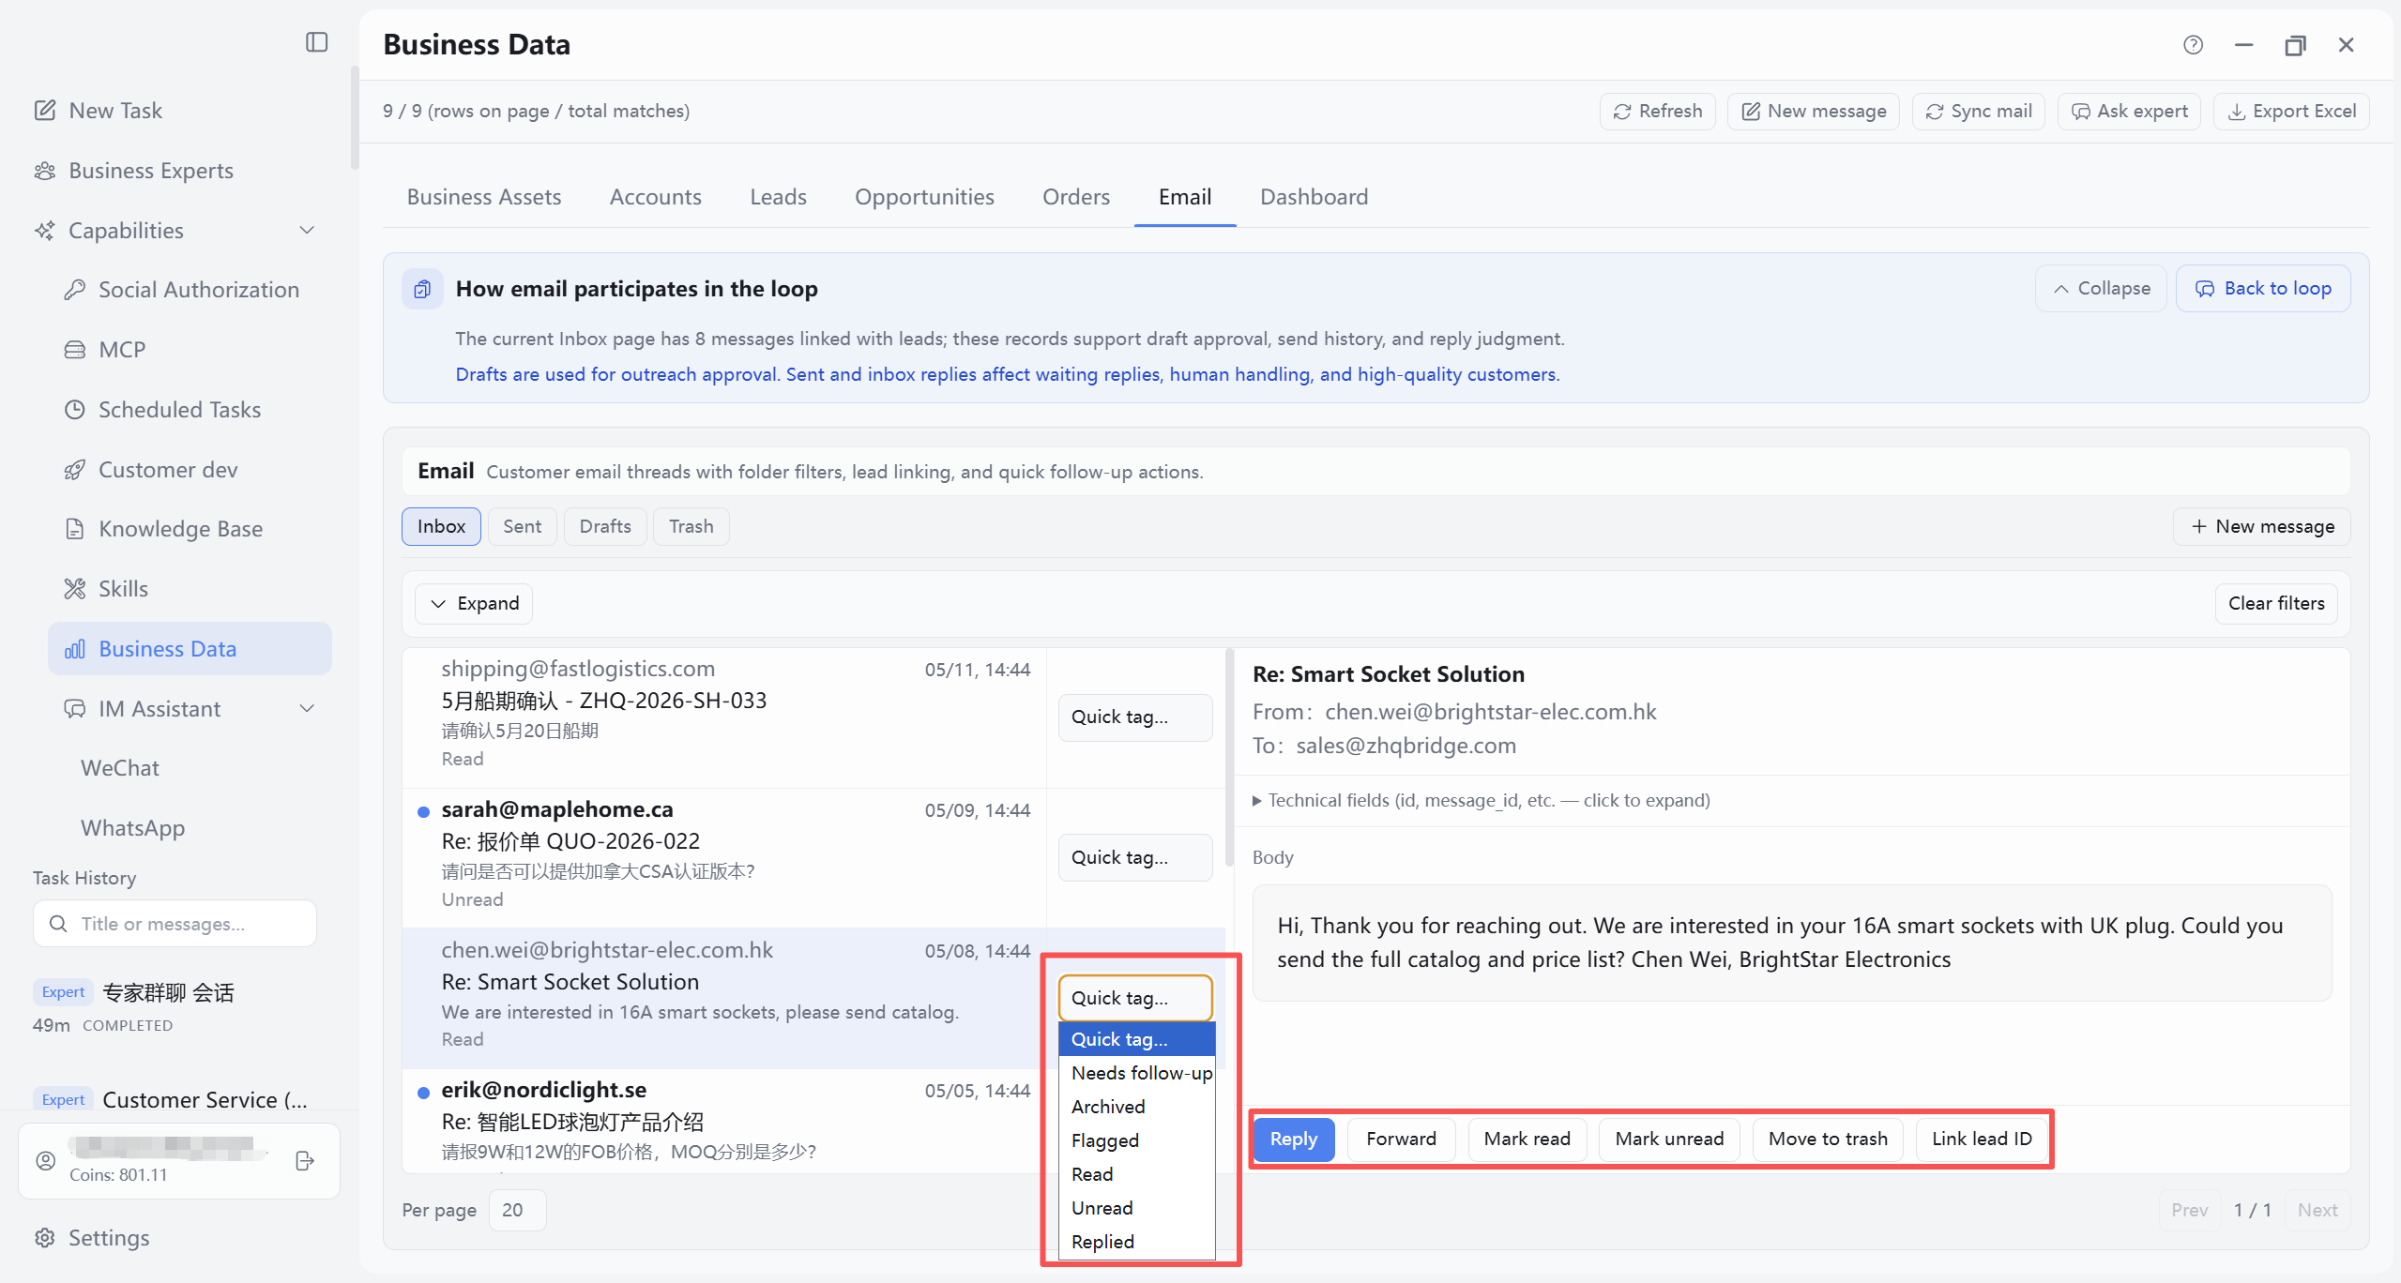Image resolution: width=2401 pixels, height=1283 pixels.
Task: Click the logout icon beside Coins
Action: point(305,1161)
